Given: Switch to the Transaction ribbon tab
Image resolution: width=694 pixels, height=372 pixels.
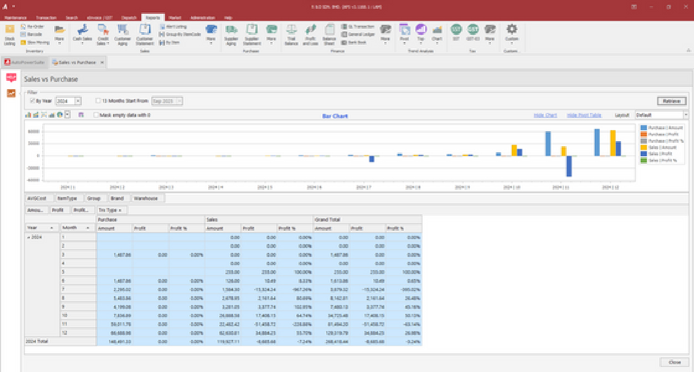Looking at the screenshot, I should 46,18.
